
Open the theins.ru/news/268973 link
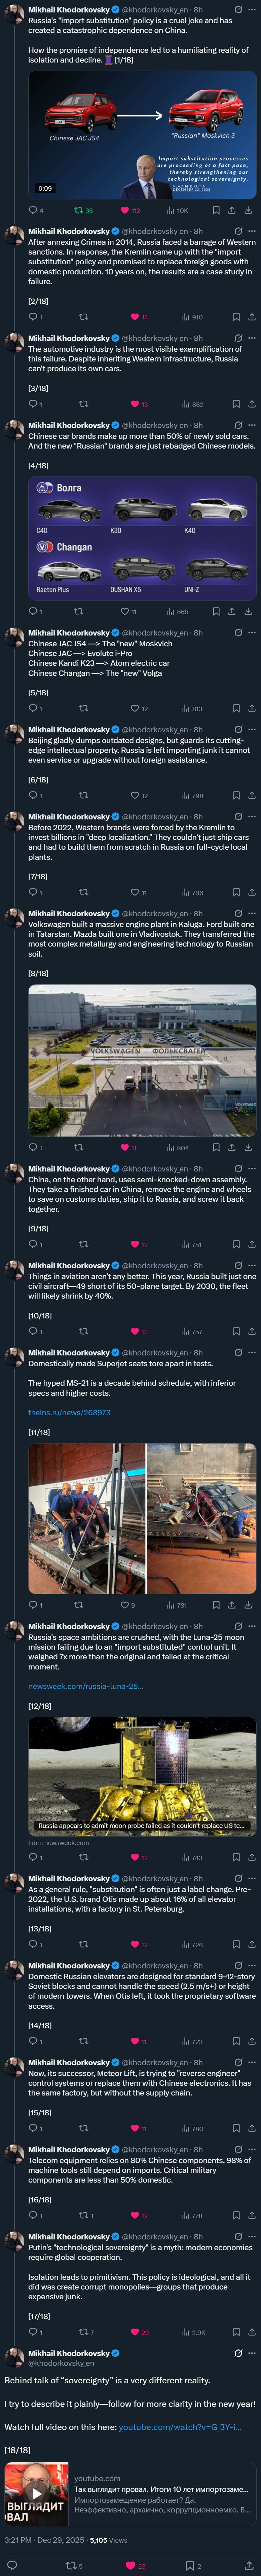69,1412
